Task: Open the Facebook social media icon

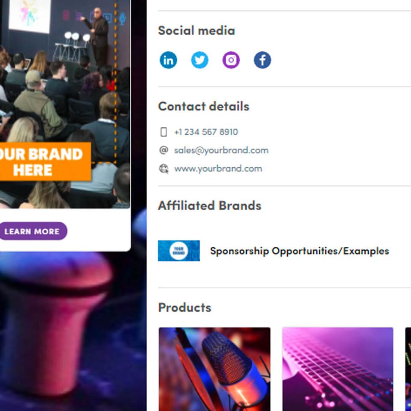Action: [262, 60]
